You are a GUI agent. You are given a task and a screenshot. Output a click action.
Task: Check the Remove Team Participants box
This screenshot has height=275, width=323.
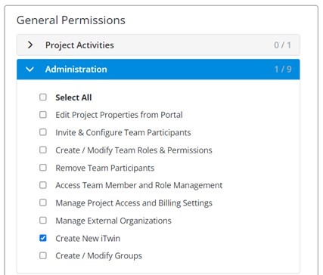[43, 168]
